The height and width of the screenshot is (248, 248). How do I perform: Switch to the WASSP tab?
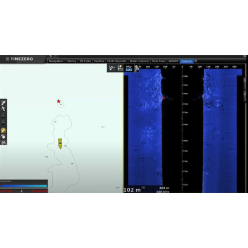[173, 61]
